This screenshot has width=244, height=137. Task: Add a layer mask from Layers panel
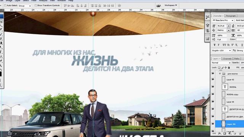(x=225, y=134)
